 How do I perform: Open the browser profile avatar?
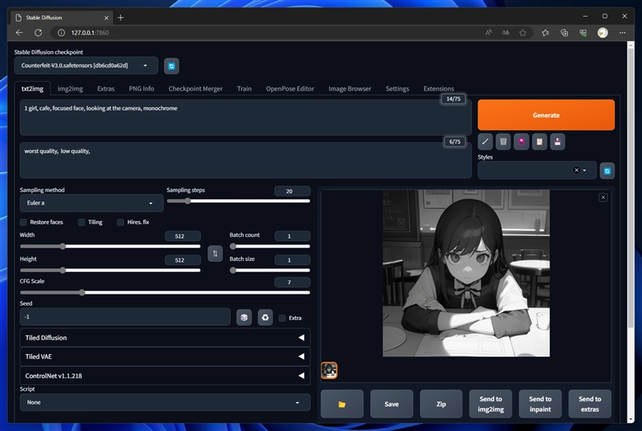pyautogui.click(x=603, y=33)
